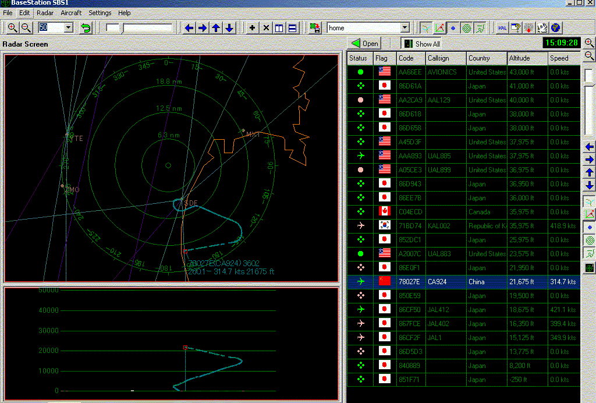This screenshot has height=403, width=596.
Task: Toggle bearing lines display in the top toolbar
Action: [x=440, y=28]
